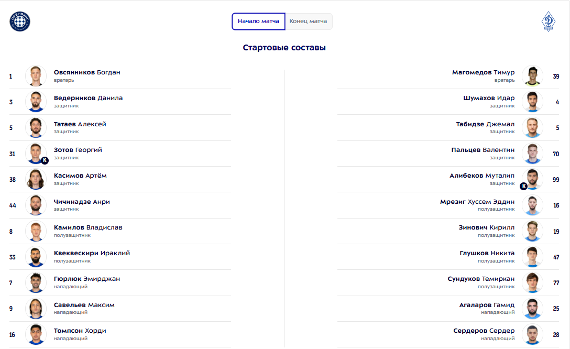This screenshot has width=570, height=349.
Task: Click the Orenburg club logo
Action: [20, 21]
